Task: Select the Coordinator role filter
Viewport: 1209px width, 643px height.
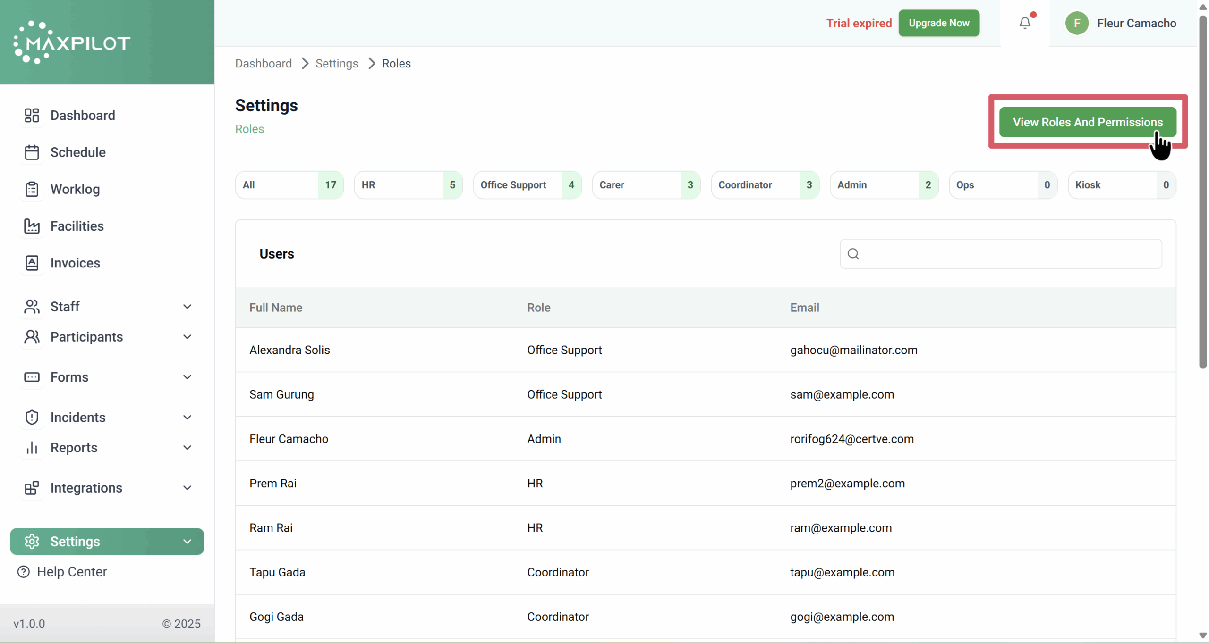Action: click(764, 185)
